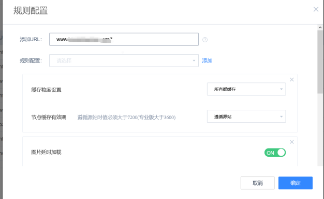The width and height of the screenshot is (324, 199).
Task: Click the 确定 button
Action: (296, 183)
